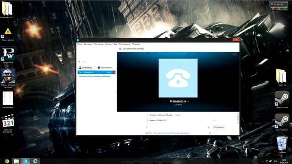This screenshot has width=292, height=164.
Task: Click the taskbar clock and date
Action: [x=284, y=161]
